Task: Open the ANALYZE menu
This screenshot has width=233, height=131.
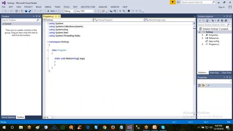Action: [x=103, y=7]
